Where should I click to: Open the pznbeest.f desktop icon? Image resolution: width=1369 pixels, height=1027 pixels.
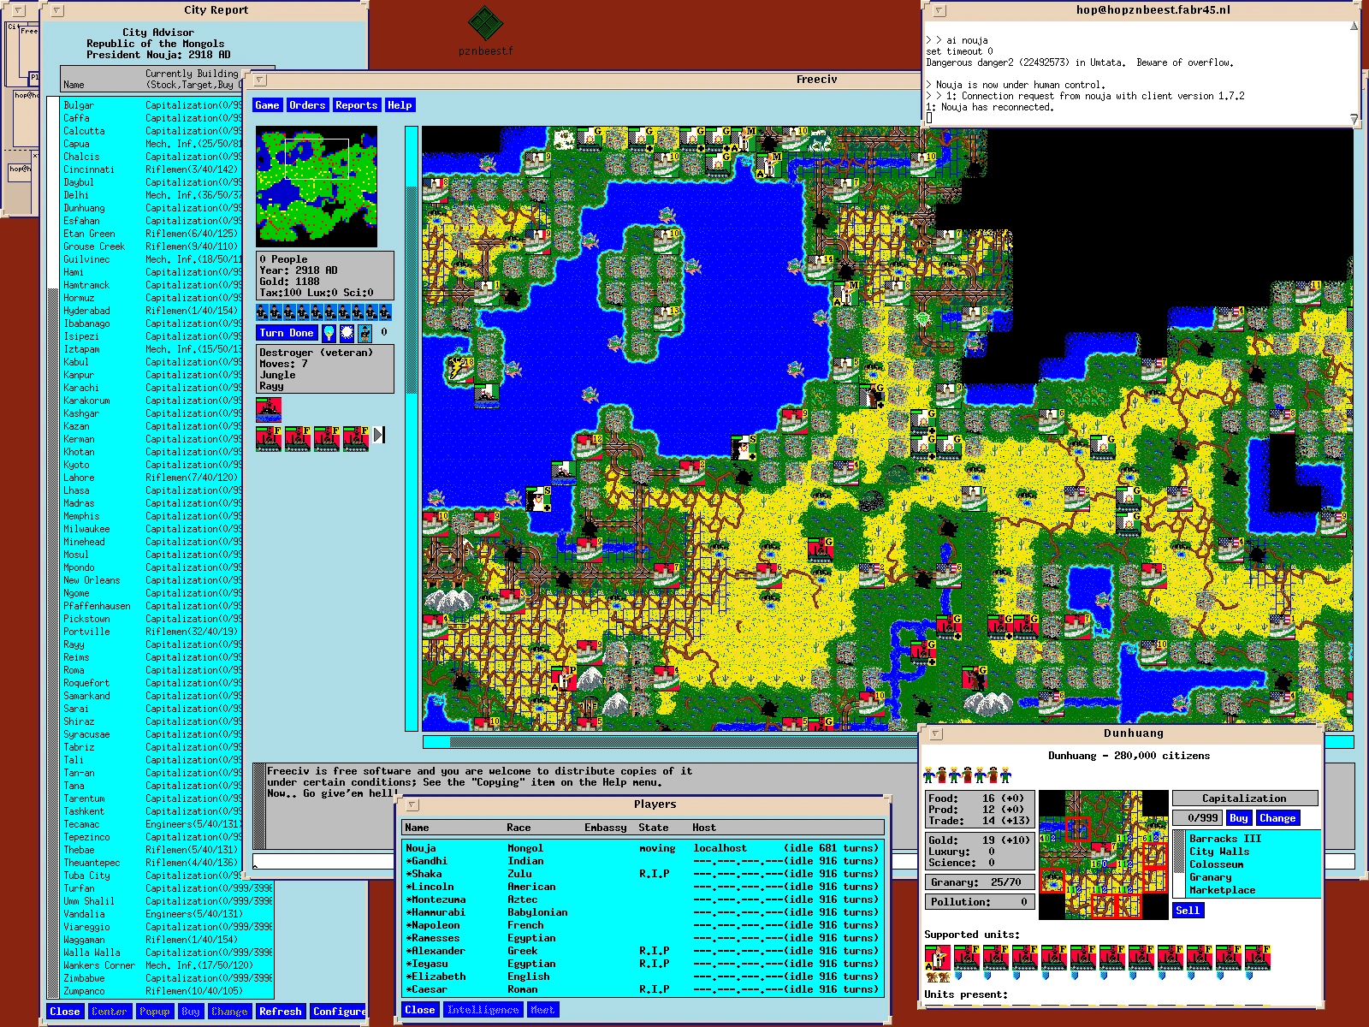[485, 31]
